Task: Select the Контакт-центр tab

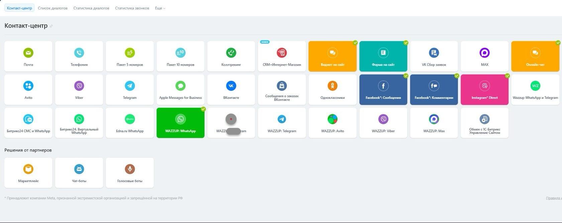Action: pos(19,8)
